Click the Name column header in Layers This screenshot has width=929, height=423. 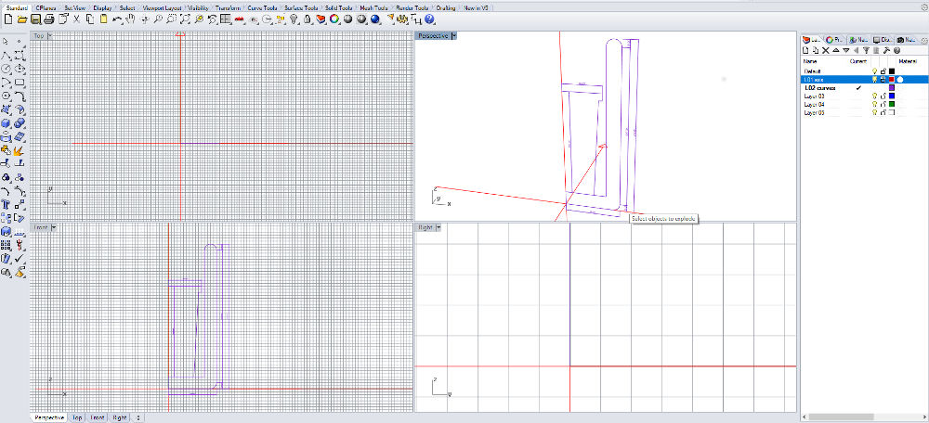pyautogui.click(x=810, y=61)
